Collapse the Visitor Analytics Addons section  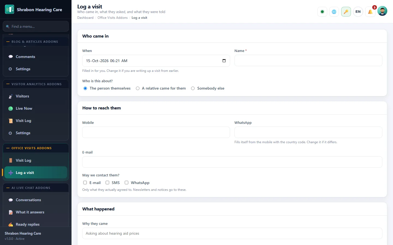pyautogui.click(x=36, y=84)
